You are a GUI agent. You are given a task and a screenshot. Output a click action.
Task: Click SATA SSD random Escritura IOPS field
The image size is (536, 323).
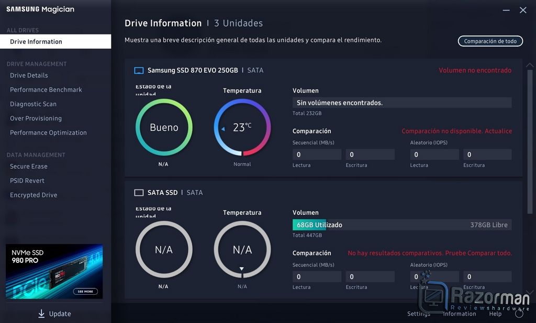[x=487, y=276]
